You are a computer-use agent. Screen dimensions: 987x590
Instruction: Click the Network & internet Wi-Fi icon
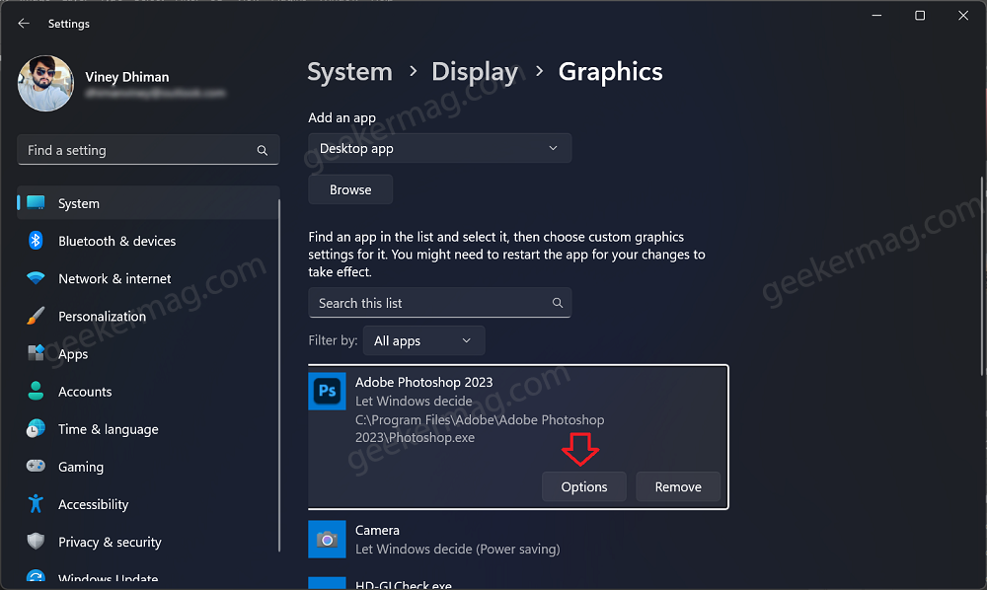(36, 278)
